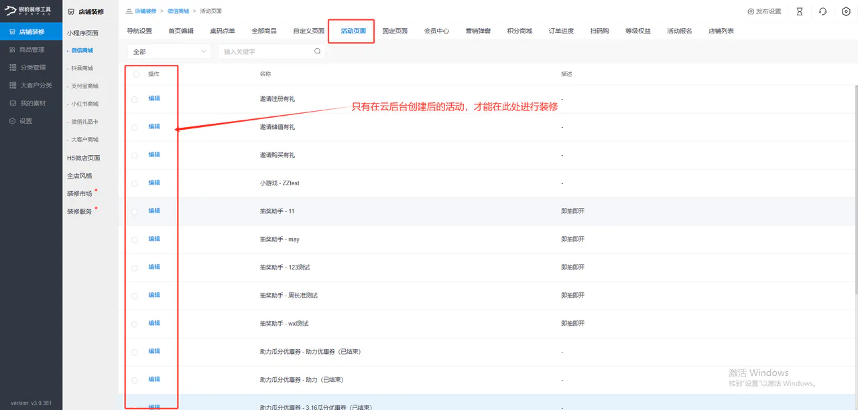Open 装修市场 menu item
The height and width of the screenshot is (410, 858).
(80, 194)
